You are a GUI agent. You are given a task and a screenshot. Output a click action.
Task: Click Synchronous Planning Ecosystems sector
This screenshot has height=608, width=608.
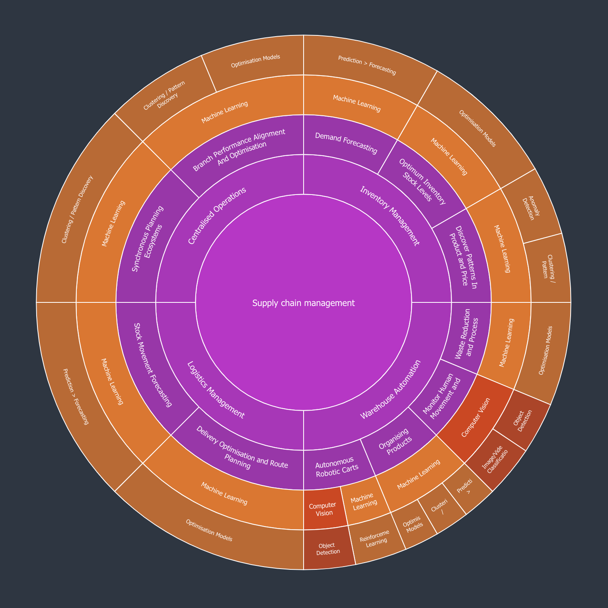point(148,238)
